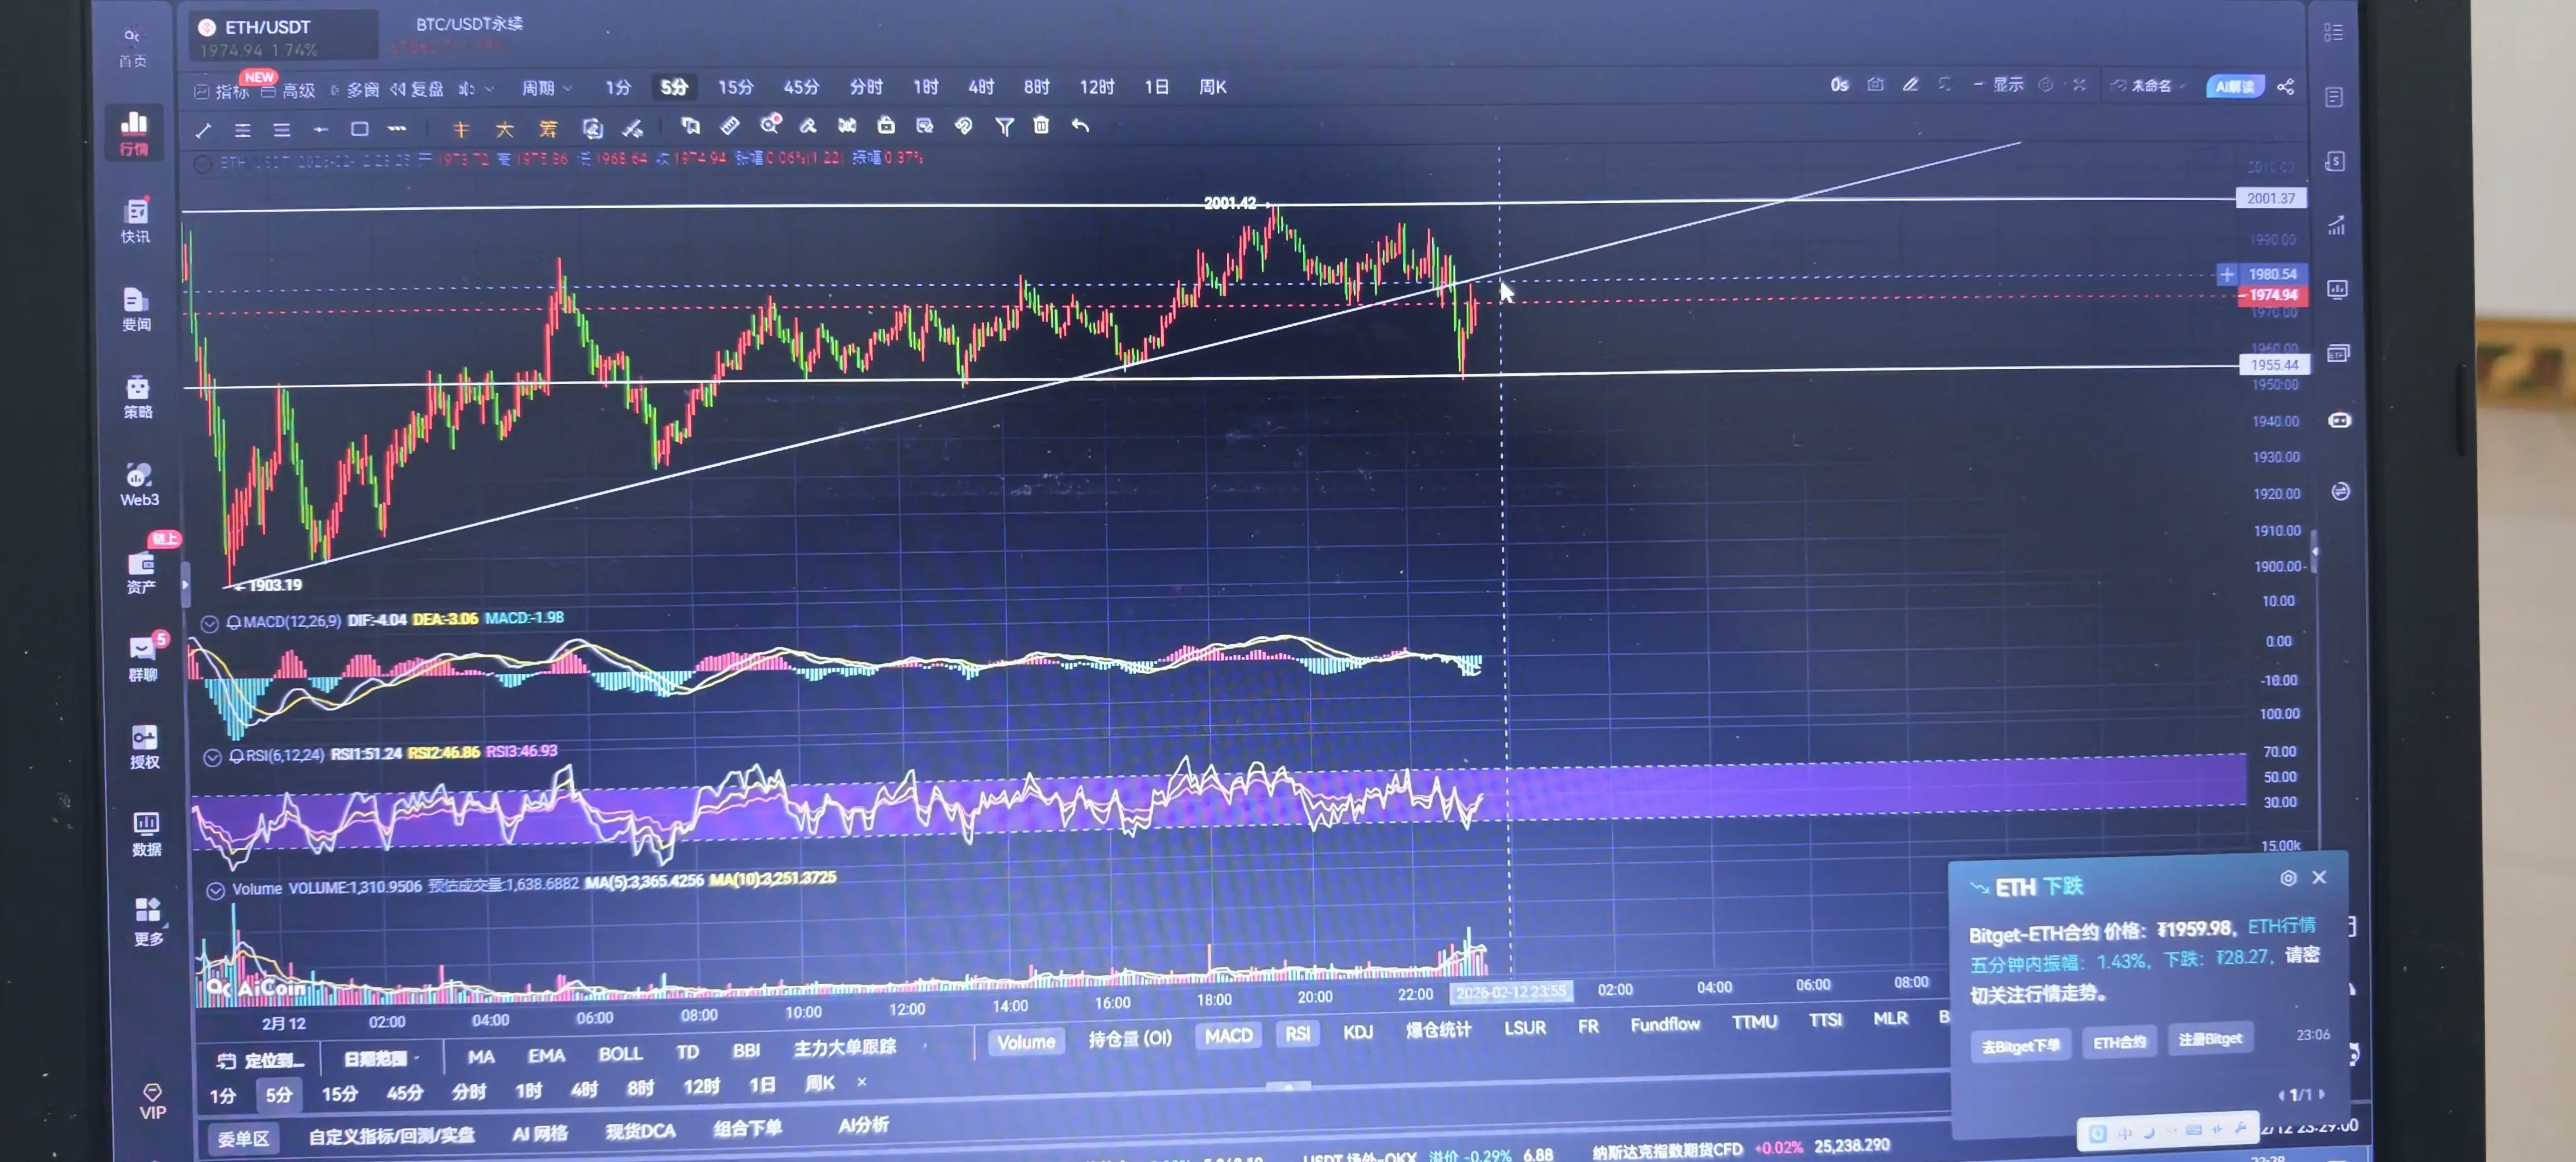Switch to the BTC/USDT永续 chart tab
2576x1162 pixels.
(x=469, y=24)
